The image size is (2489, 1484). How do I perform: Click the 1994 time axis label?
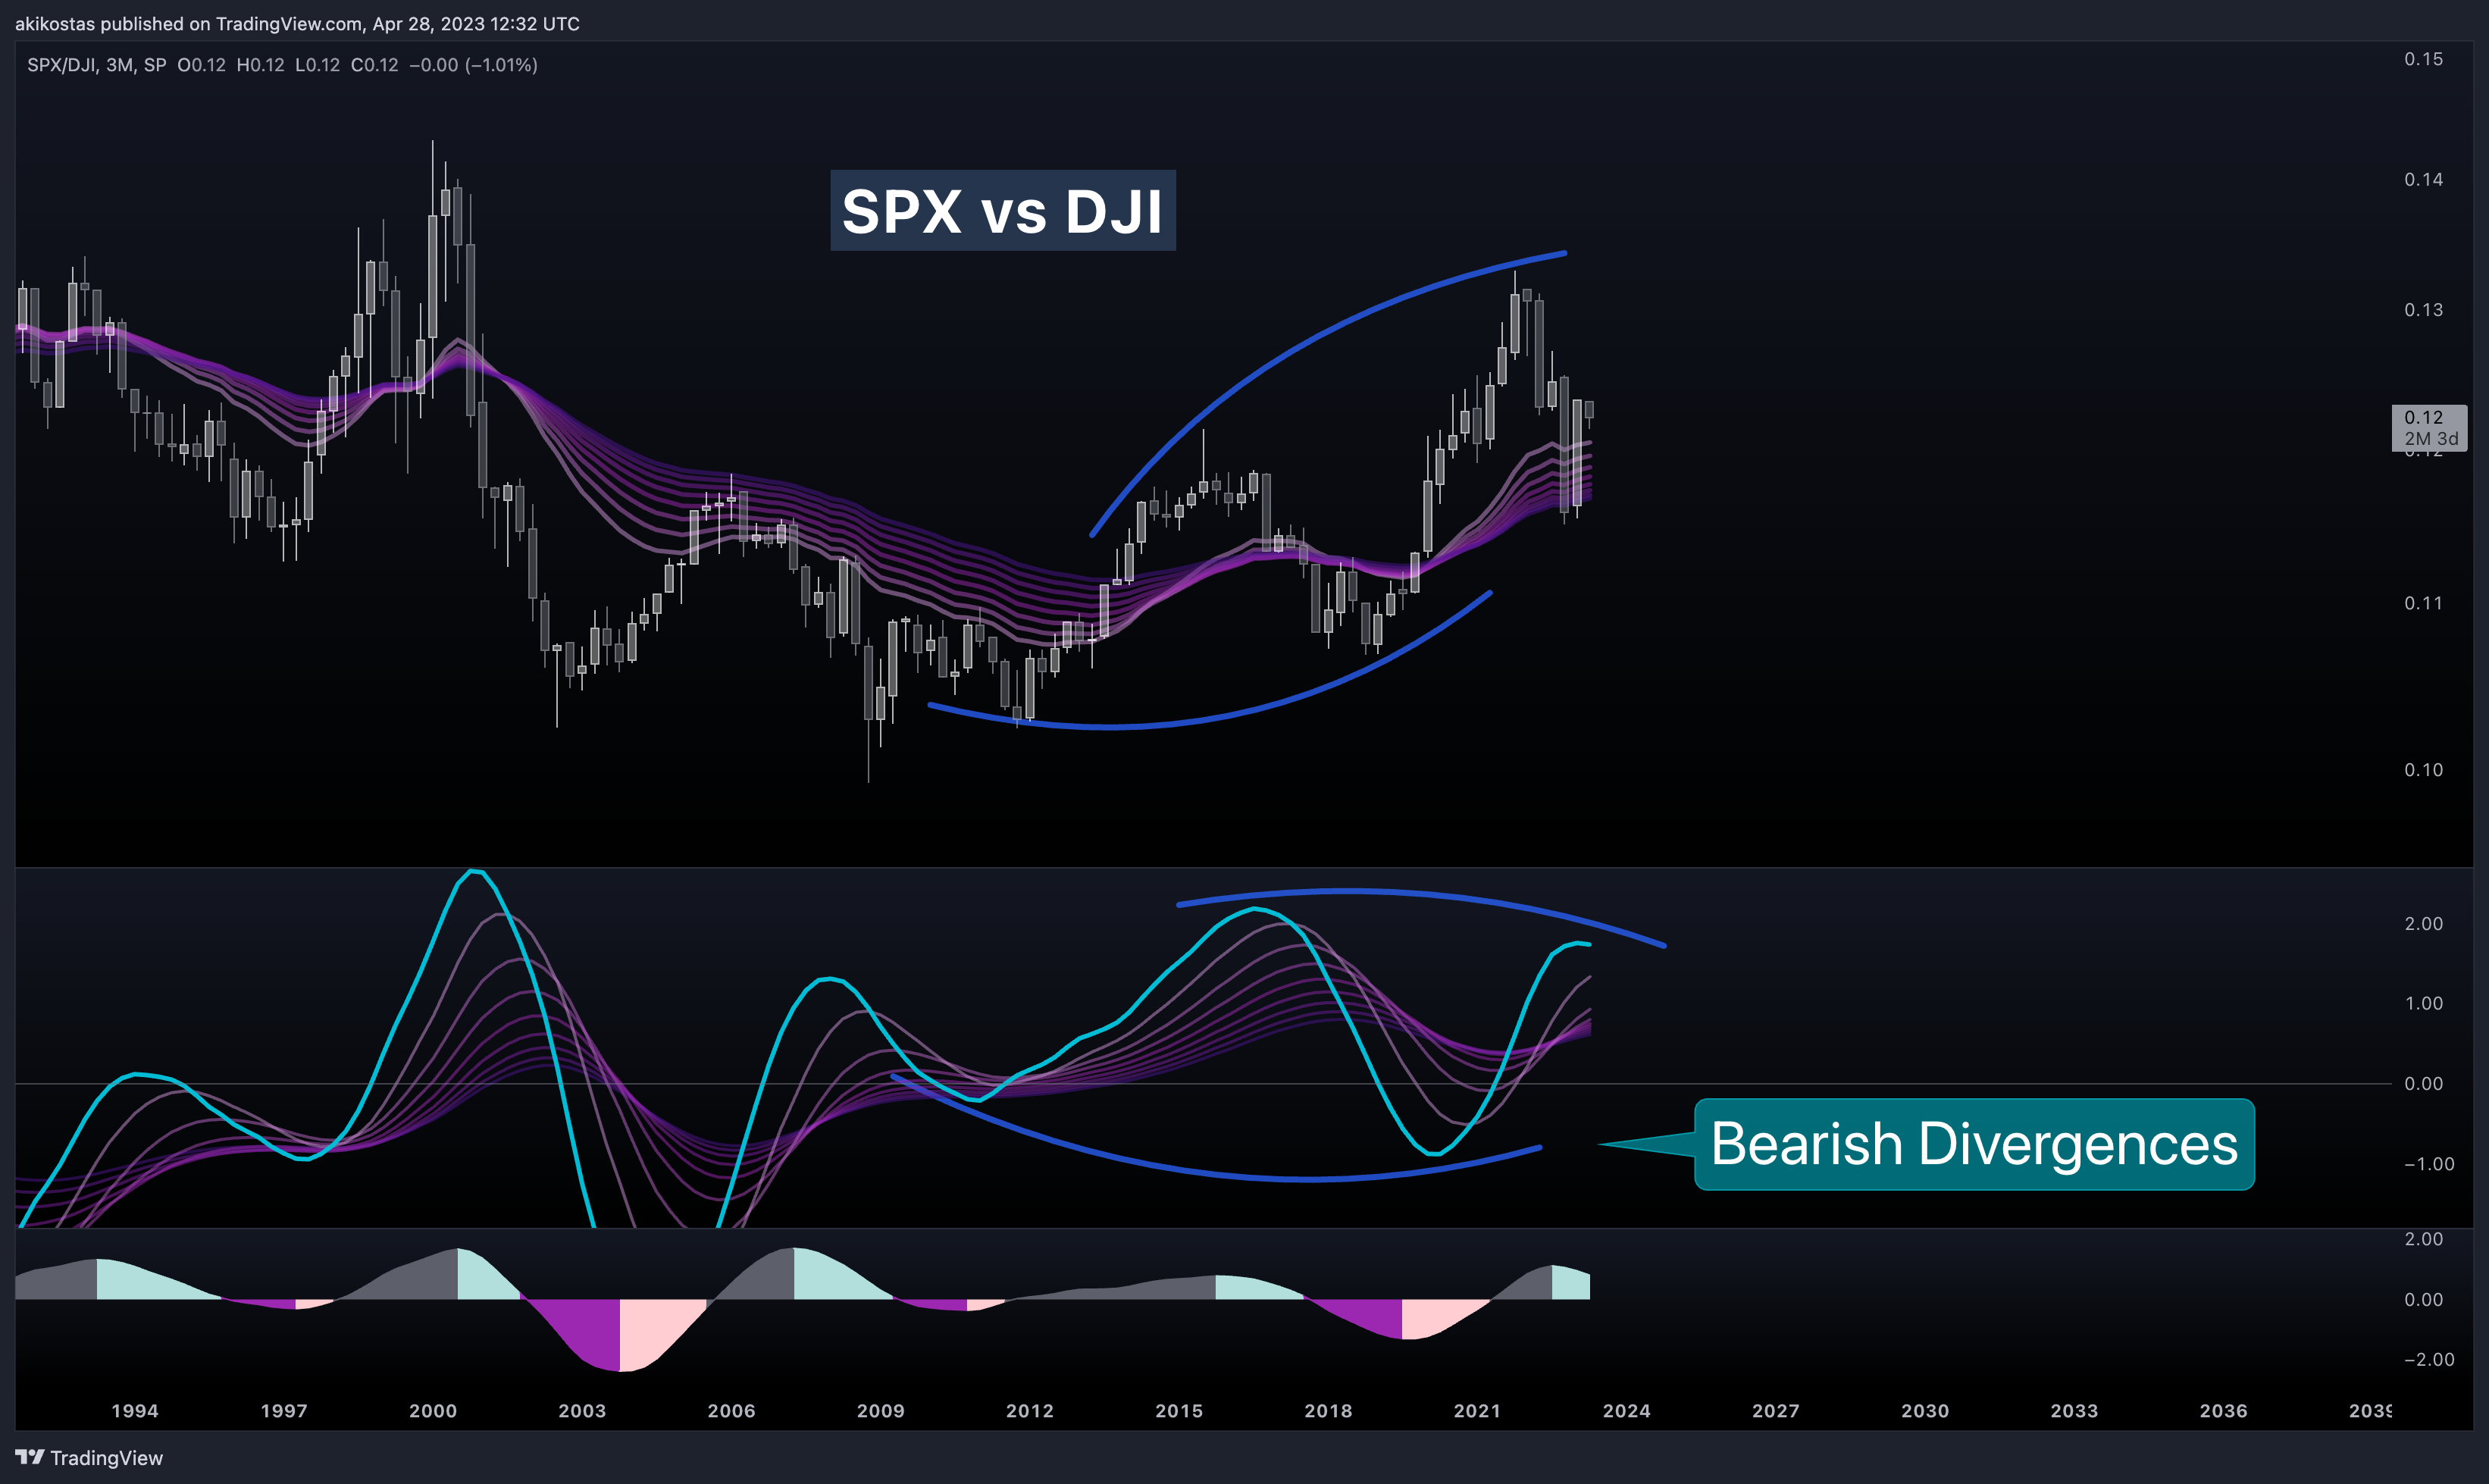pos(135,1410)
